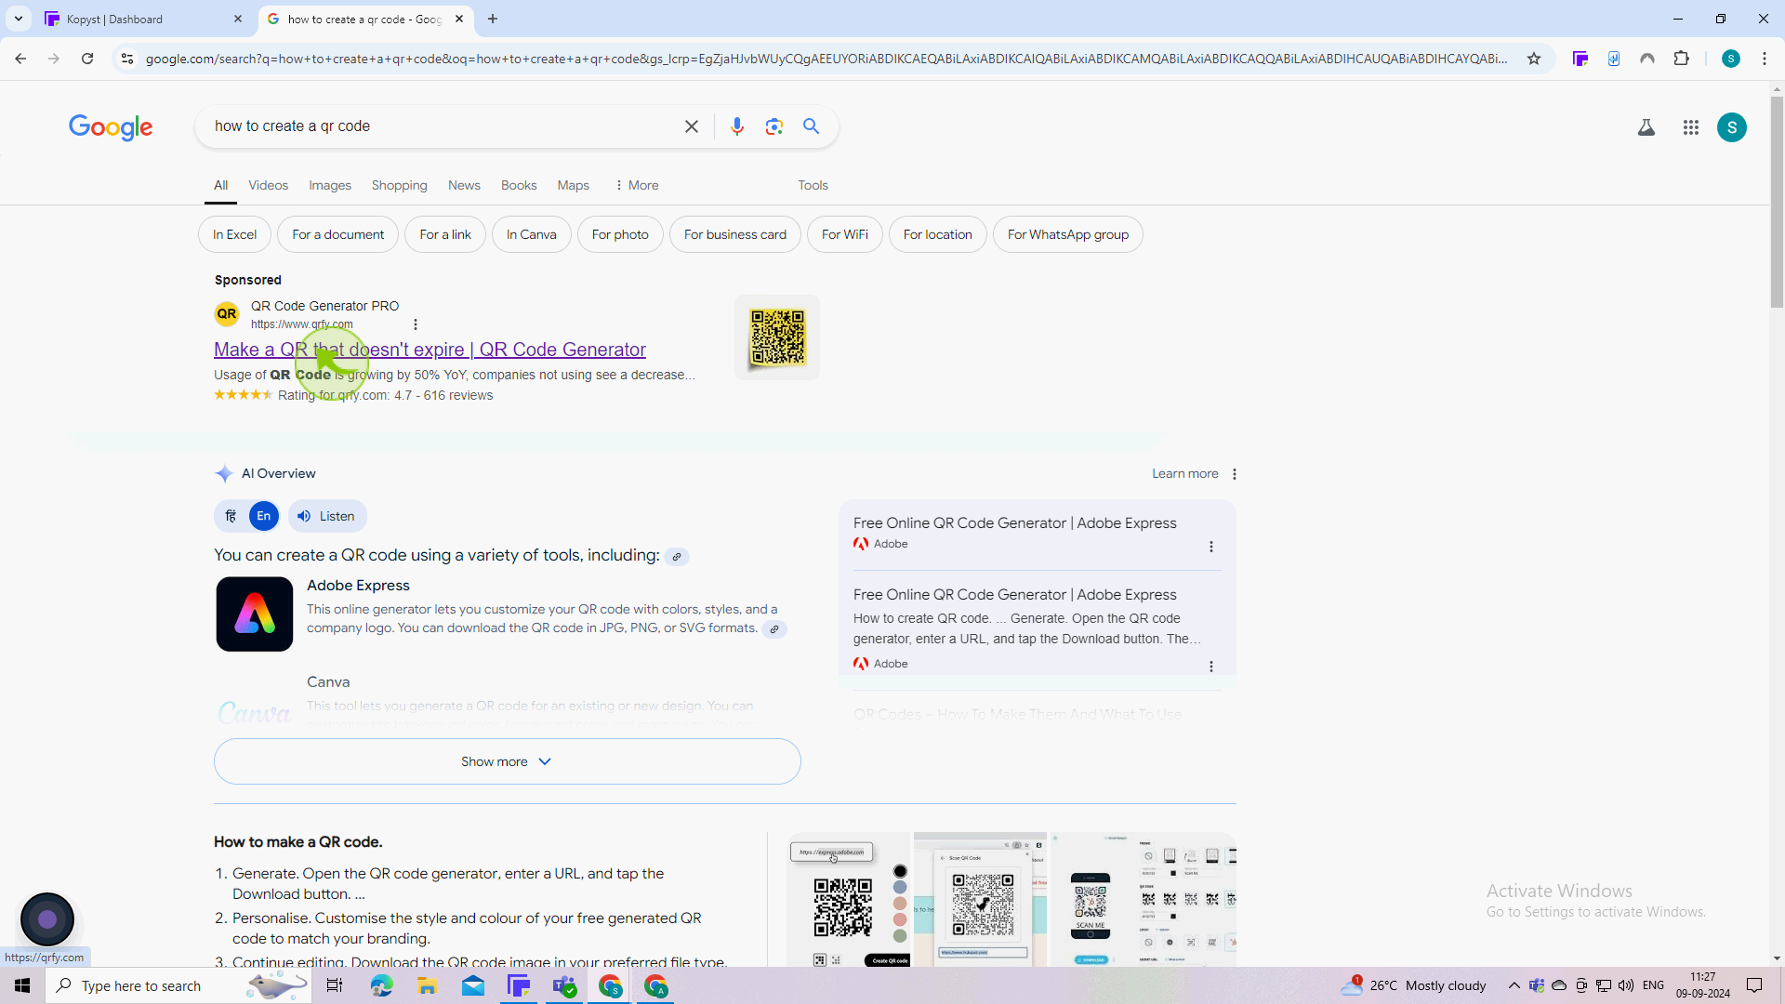Viewport: 1785px width, 1004px height.
Task: Bookmark this page with the star icon
Action: [1534, 59]
